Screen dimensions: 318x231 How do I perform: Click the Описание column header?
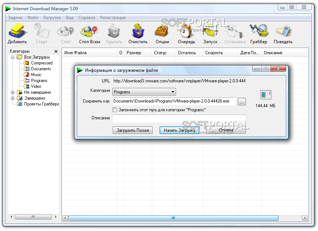285,53
